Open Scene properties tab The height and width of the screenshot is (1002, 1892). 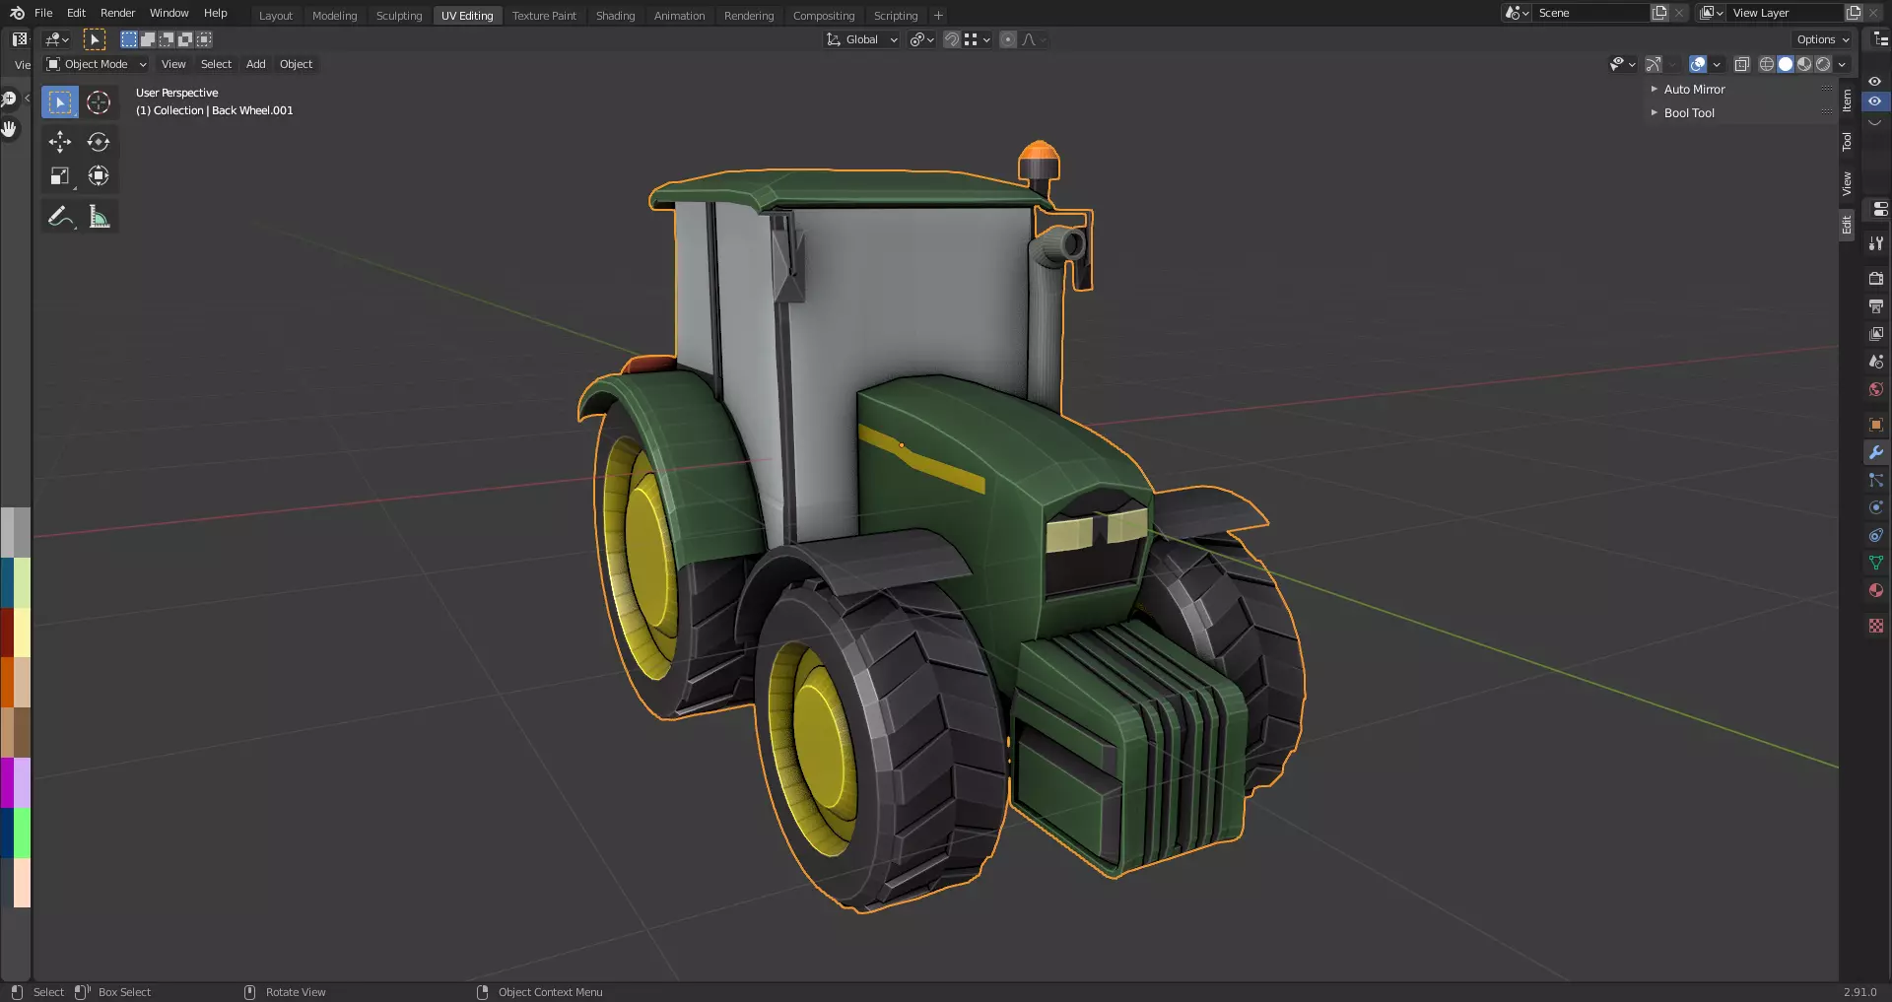point(1876,362)
